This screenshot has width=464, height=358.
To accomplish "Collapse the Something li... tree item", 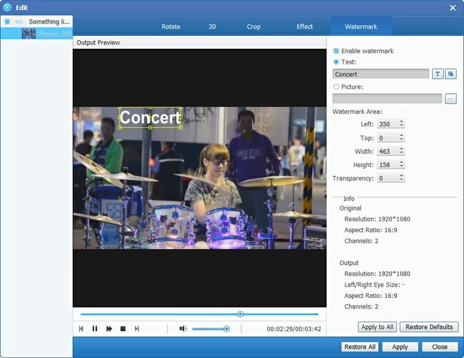I will [7, 21].
